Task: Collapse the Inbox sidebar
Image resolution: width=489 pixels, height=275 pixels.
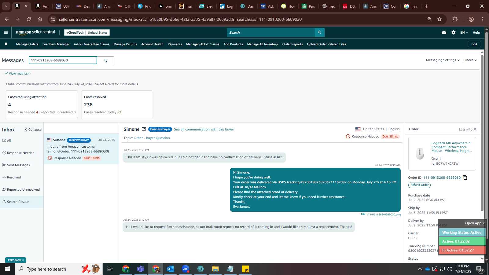Action: click(x=33, y=130)
